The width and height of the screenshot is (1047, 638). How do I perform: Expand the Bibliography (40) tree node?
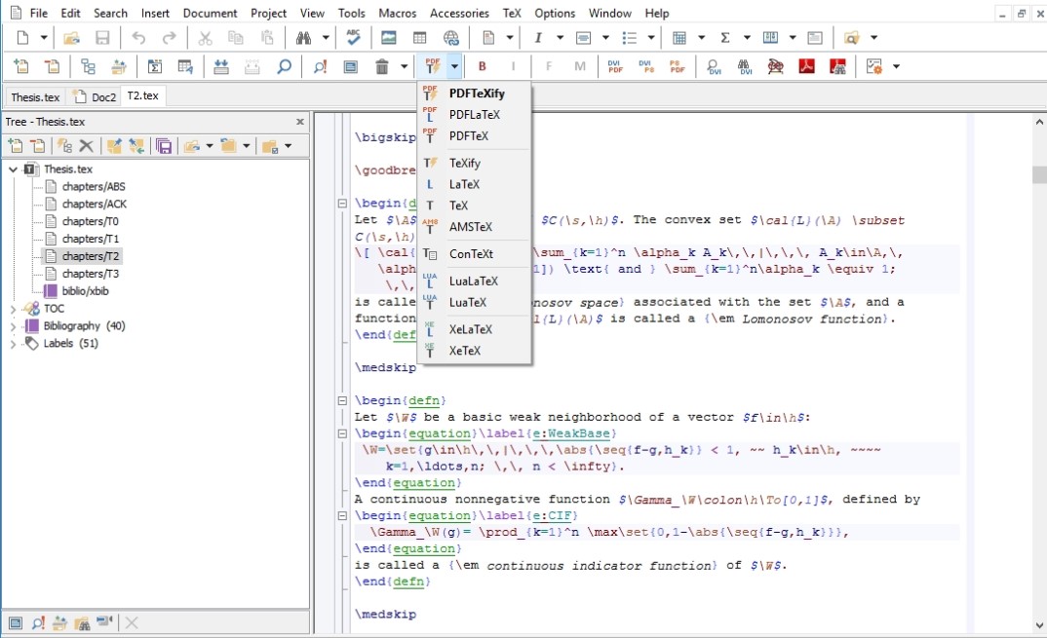pos(13,326)
